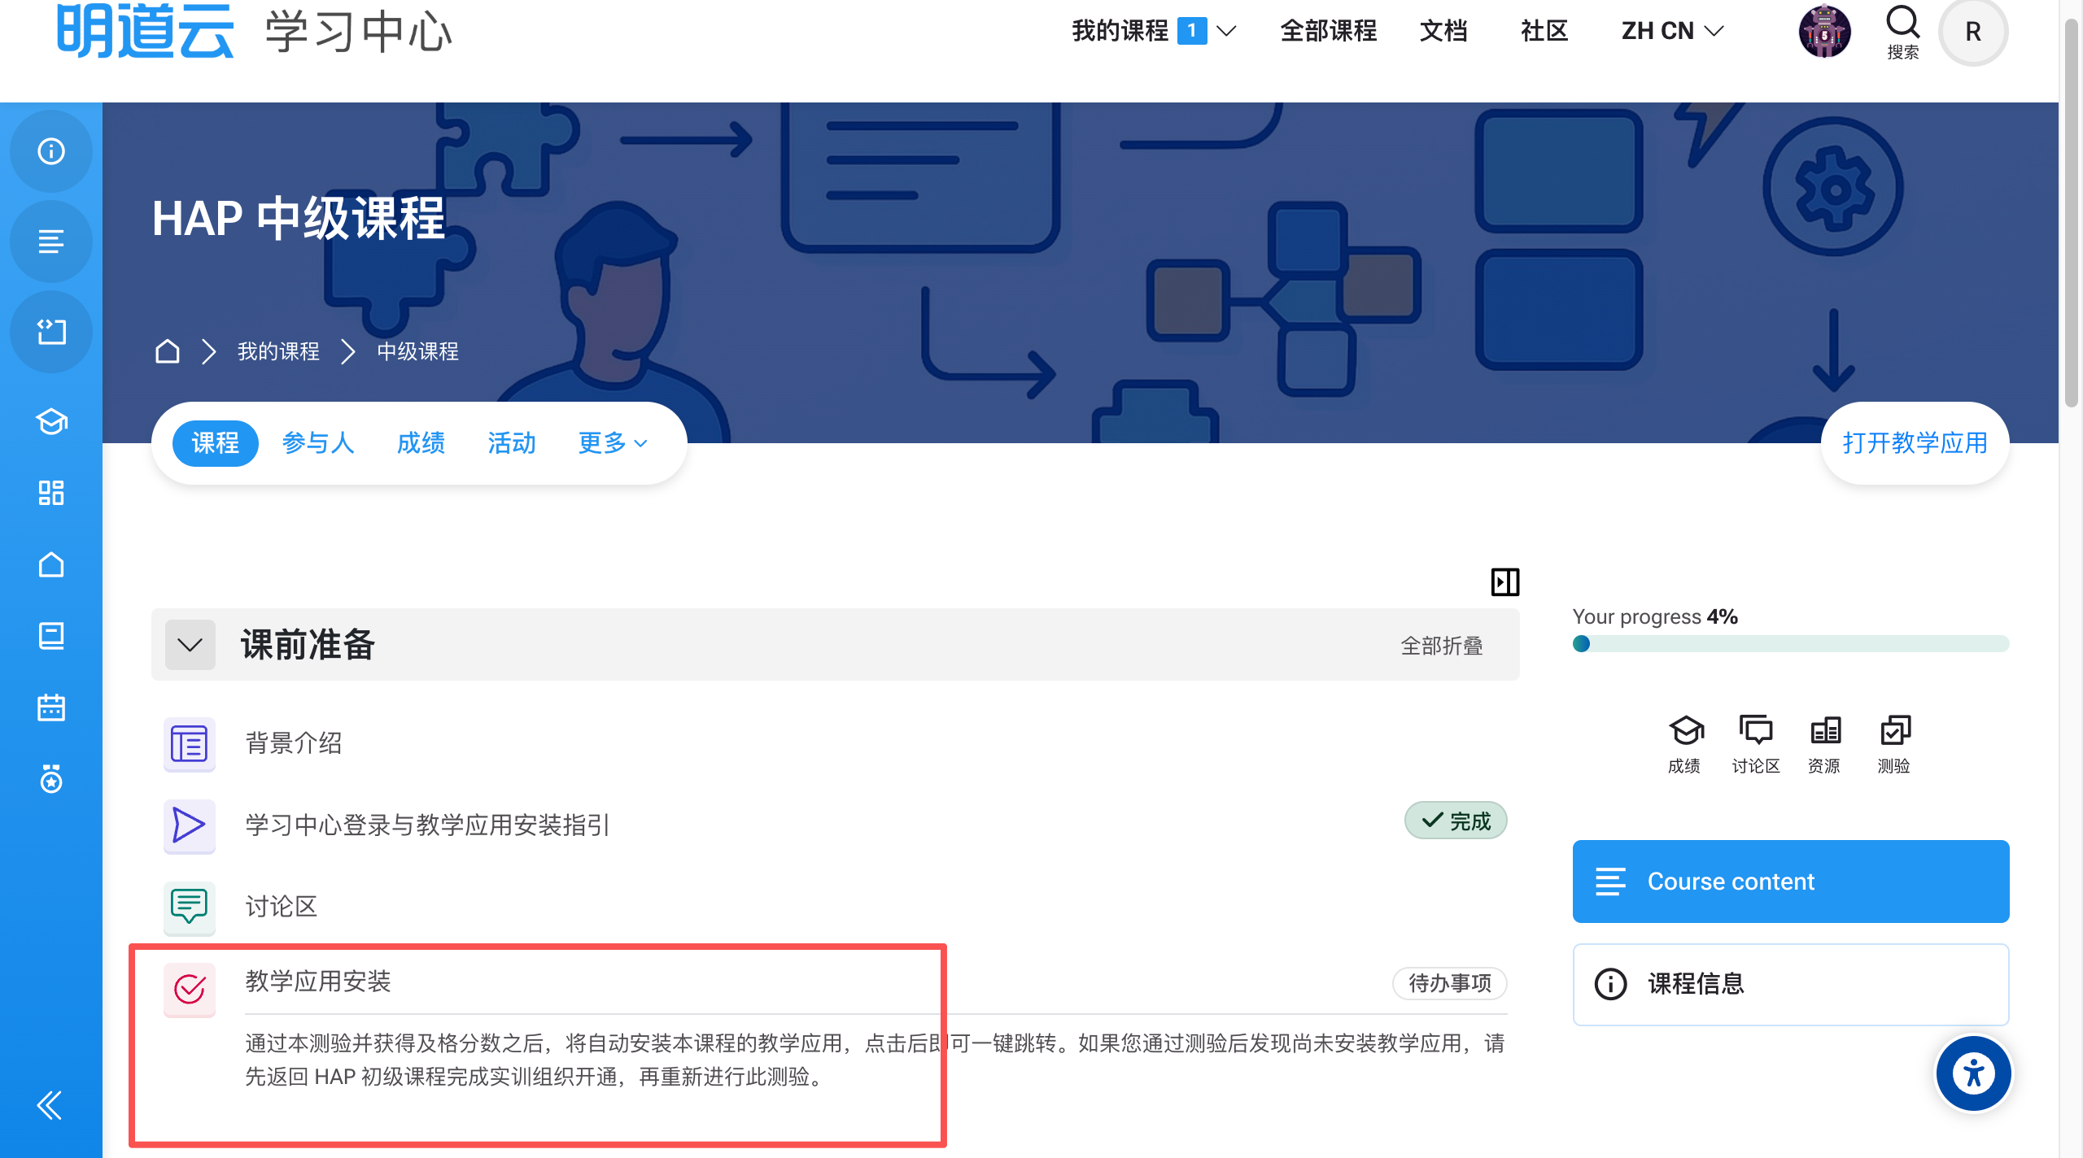Open the accessibility widget button
Viewport: 2083px width, 1158px height.
click(1973, 1073)
